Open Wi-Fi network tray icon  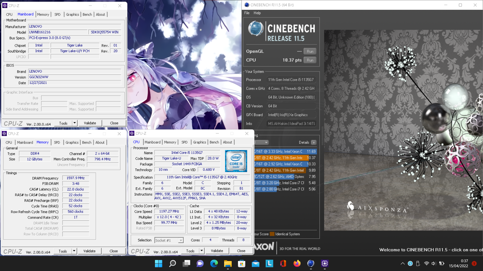(x=426, y=263)
